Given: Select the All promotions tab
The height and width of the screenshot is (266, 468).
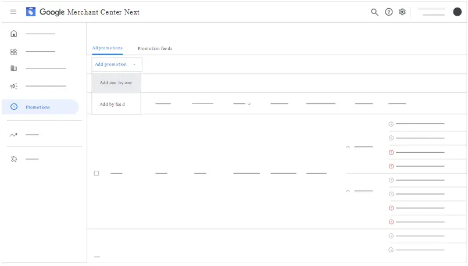Looking at the screenshot, I should [107, 48].
